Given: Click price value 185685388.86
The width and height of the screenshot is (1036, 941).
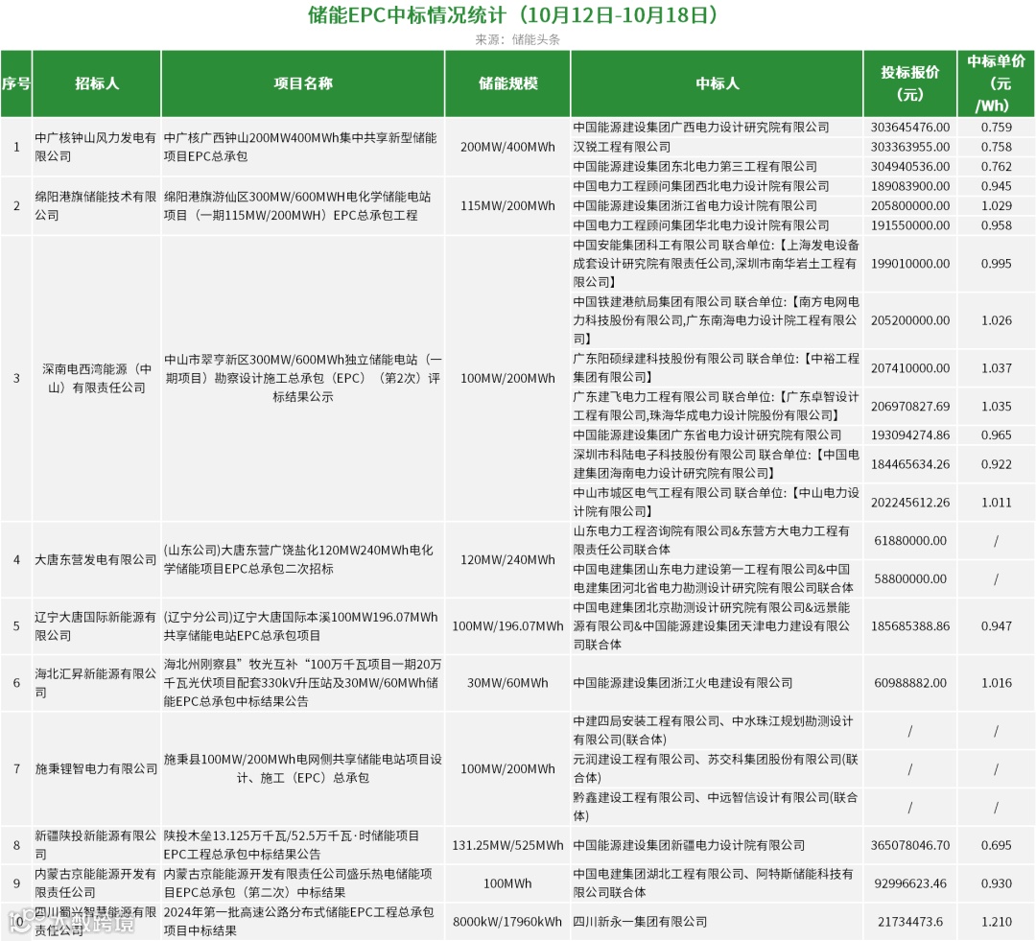Looking at the screenshot, I should pyautogui.click(x=909, y=625).
